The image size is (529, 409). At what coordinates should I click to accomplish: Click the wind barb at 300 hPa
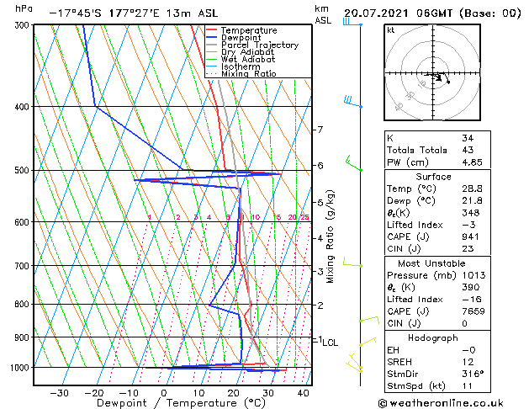(350, 22)
